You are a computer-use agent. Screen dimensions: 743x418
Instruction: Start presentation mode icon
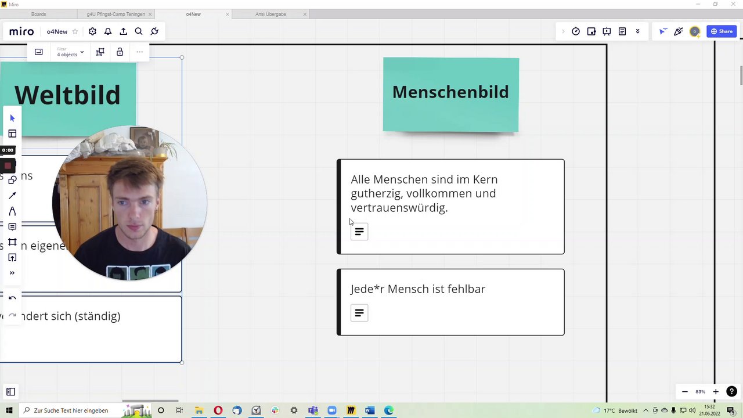click(x=607, y=31)
